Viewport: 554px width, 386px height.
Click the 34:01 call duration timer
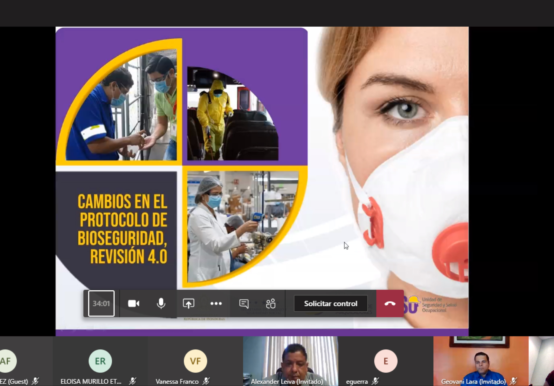point(101,303)
